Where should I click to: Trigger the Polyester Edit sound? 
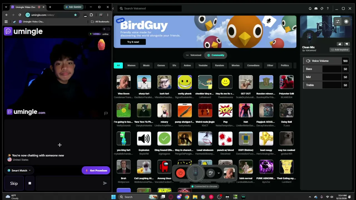(286, 82)
